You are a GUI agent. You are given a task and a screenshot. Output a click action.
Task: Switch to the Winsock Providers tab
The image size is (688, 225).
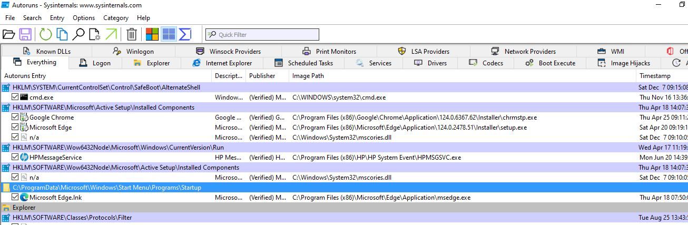click(x=228, y=51)
